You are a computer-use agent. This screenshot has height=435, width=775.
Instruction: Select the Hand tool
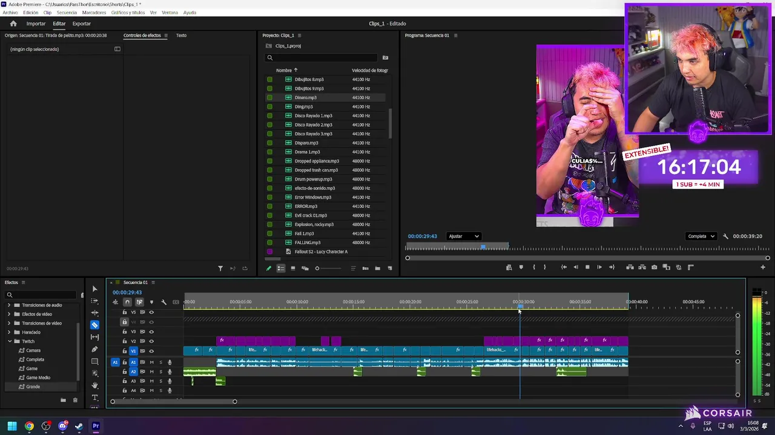pos(94,385)
